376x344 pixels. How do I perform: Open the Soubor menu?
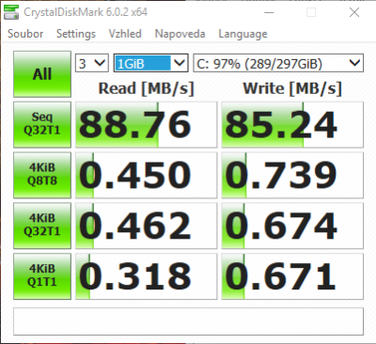(x=25, y=34)
